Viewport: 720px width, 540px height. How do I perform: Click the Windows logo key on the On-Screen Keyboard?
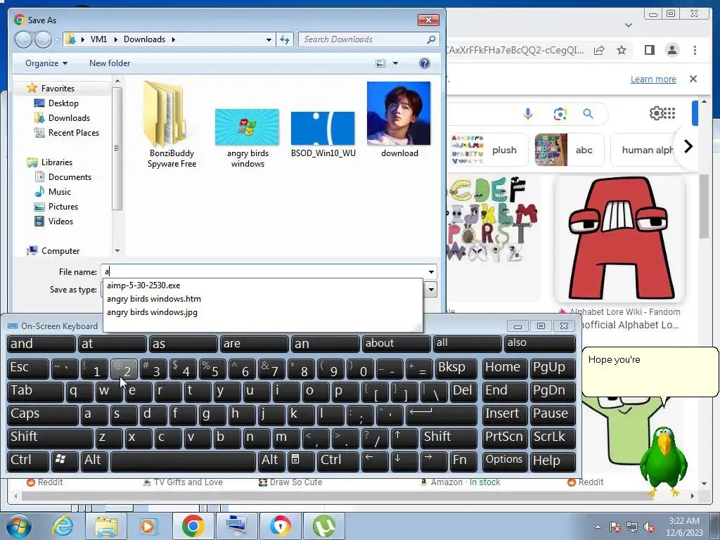[x=65, y=461]
